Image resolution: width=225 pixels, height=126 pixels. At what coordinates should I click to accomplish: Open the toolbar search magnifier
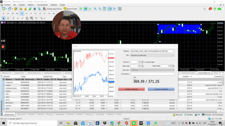(205, 9)
